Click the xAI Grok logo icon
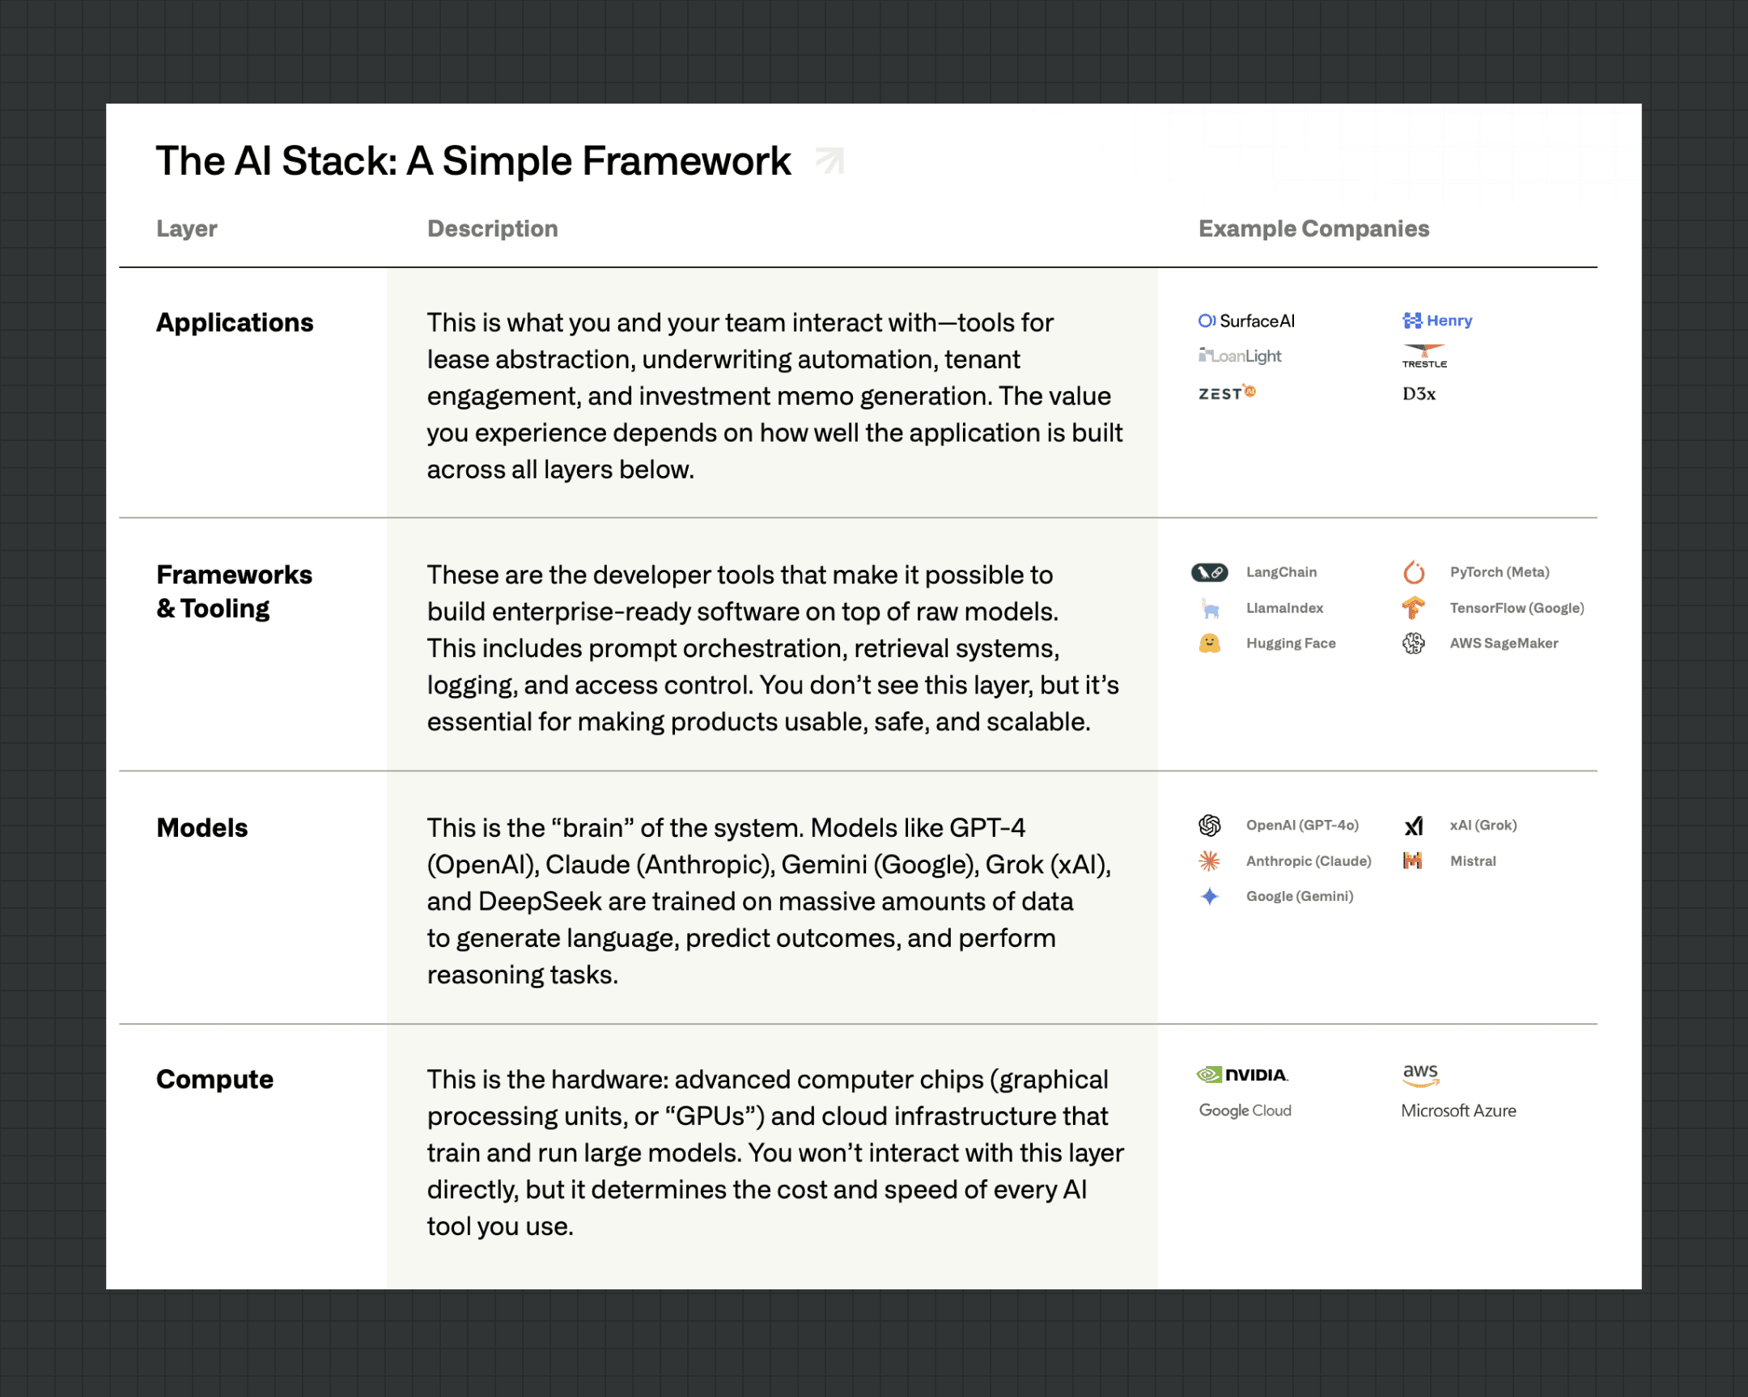Image resolution: width=1748 pixels, height=1397 pixels. pyautogui.click(x=1413, y=826)
